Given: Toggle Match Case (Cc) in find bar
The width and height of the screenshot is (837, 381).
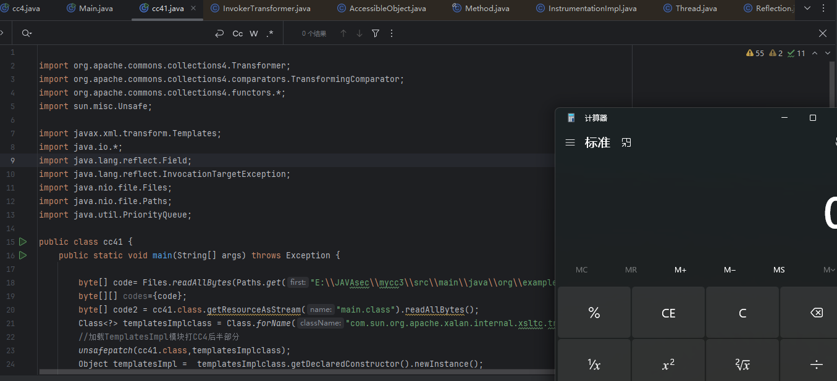Looking at the screenshot, I should 237,33.
